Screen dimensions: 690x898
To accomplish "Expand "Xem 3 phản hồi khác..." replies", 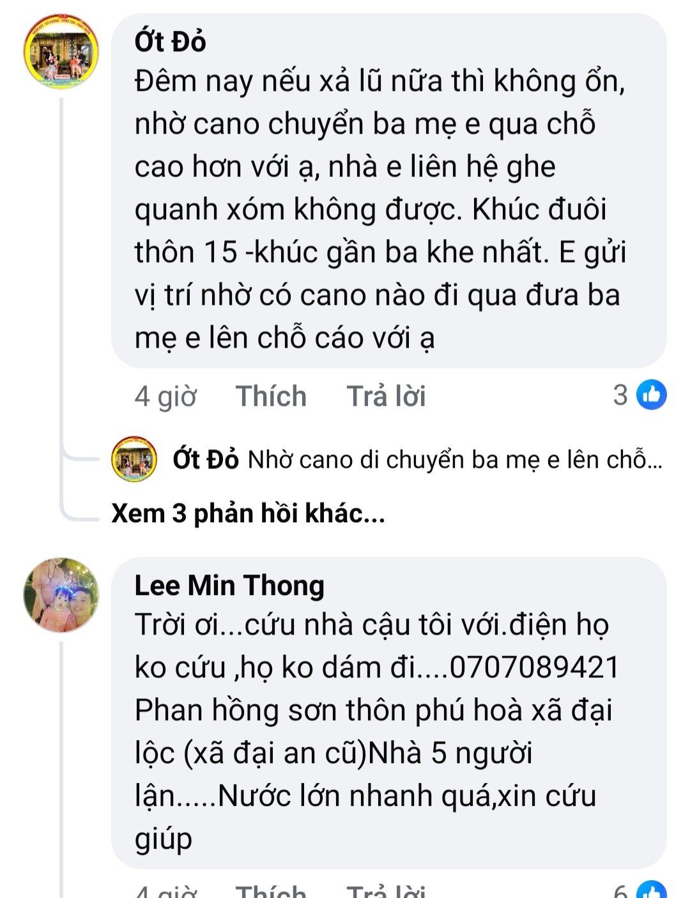I will [248, 513].
